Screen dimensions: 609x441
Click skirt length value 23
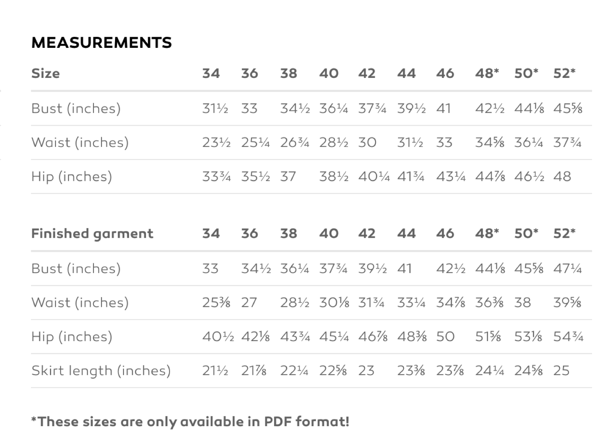click(x=366, y=370)
